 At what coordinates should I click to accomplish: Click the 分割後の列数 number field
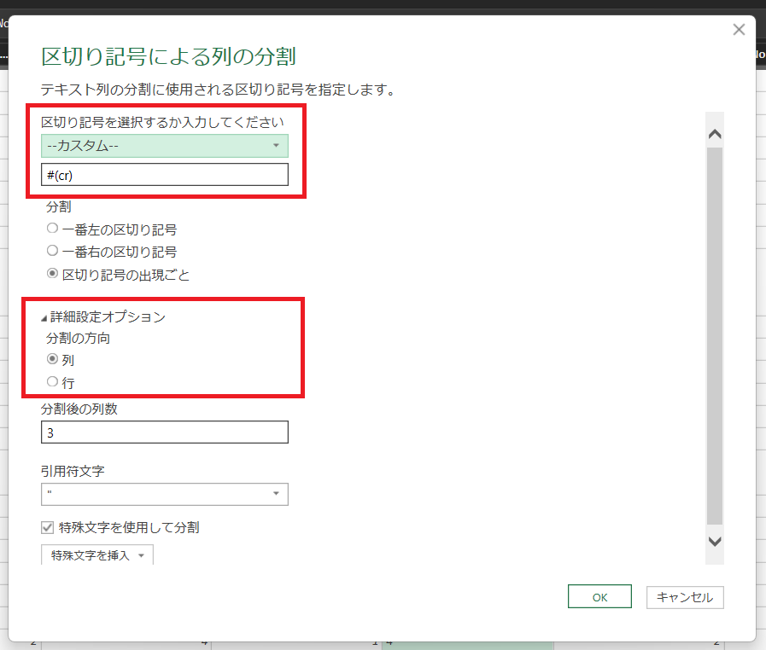165,432
